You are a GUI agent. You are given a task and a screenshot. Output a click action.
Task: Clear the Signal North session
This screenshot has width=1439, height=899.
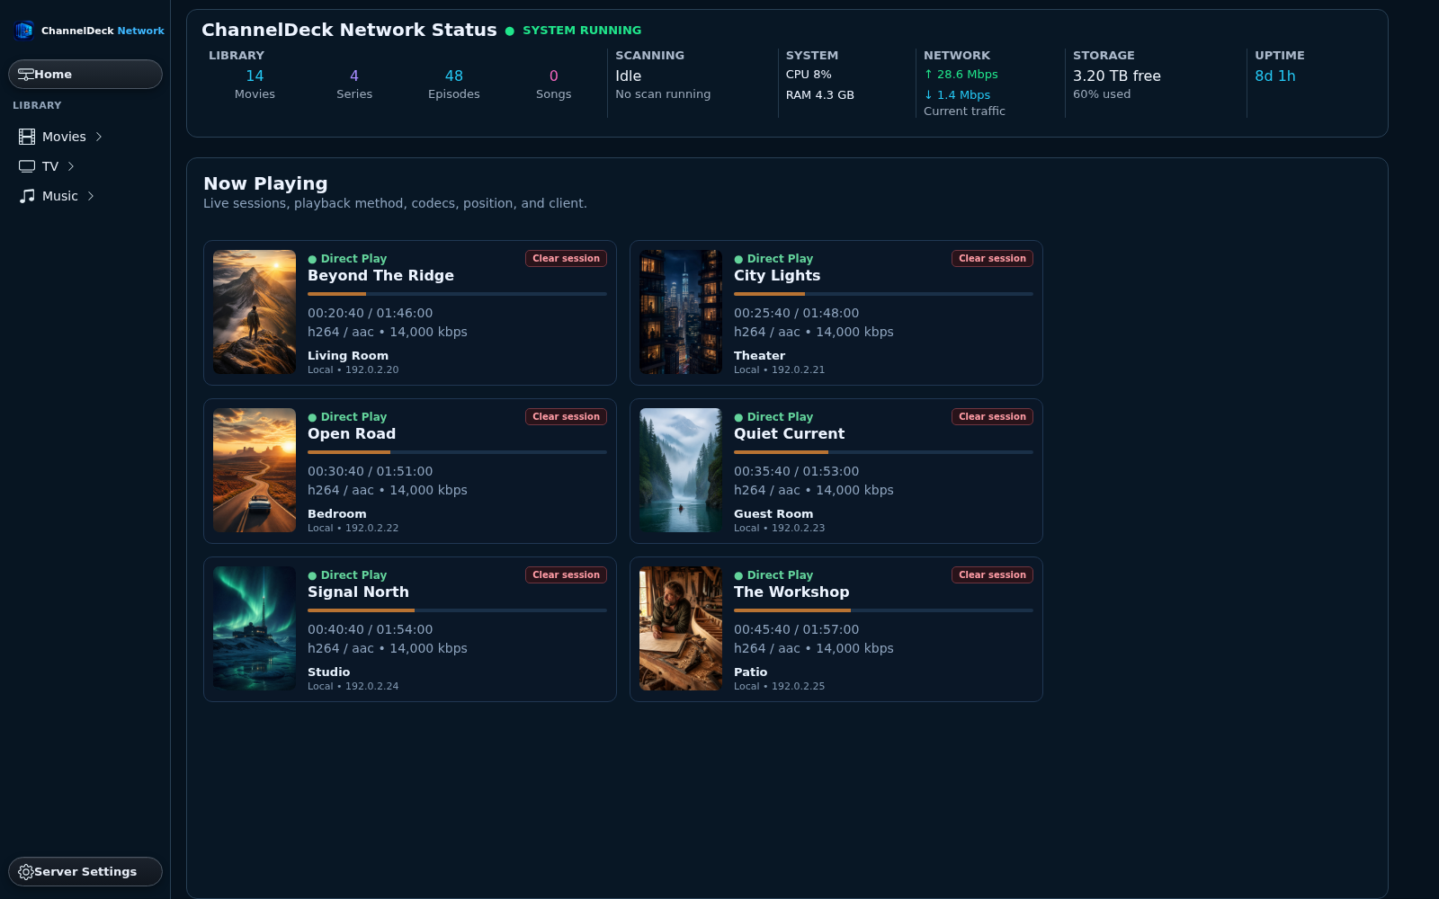pos(566,574)
